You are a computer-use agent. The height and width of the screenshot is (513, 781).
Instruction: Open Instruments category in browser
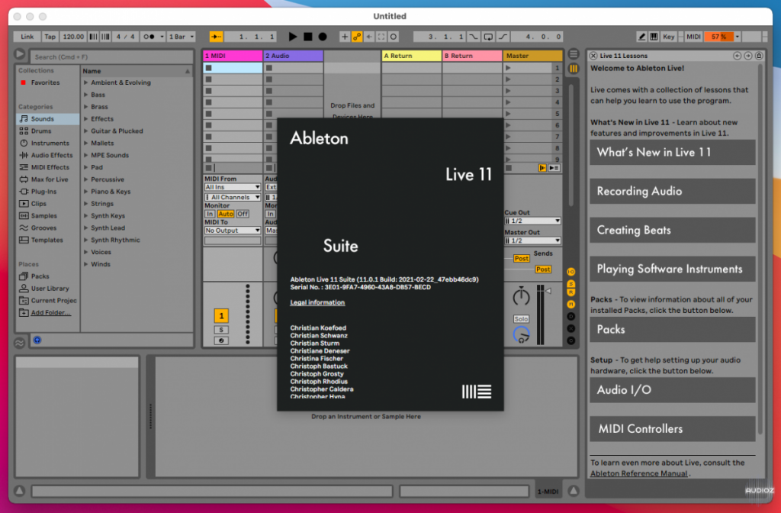tap(50, 143)
